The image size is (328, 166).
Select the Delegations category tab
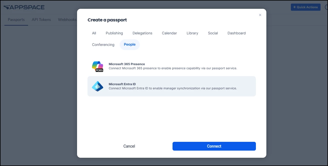[143, 33]
